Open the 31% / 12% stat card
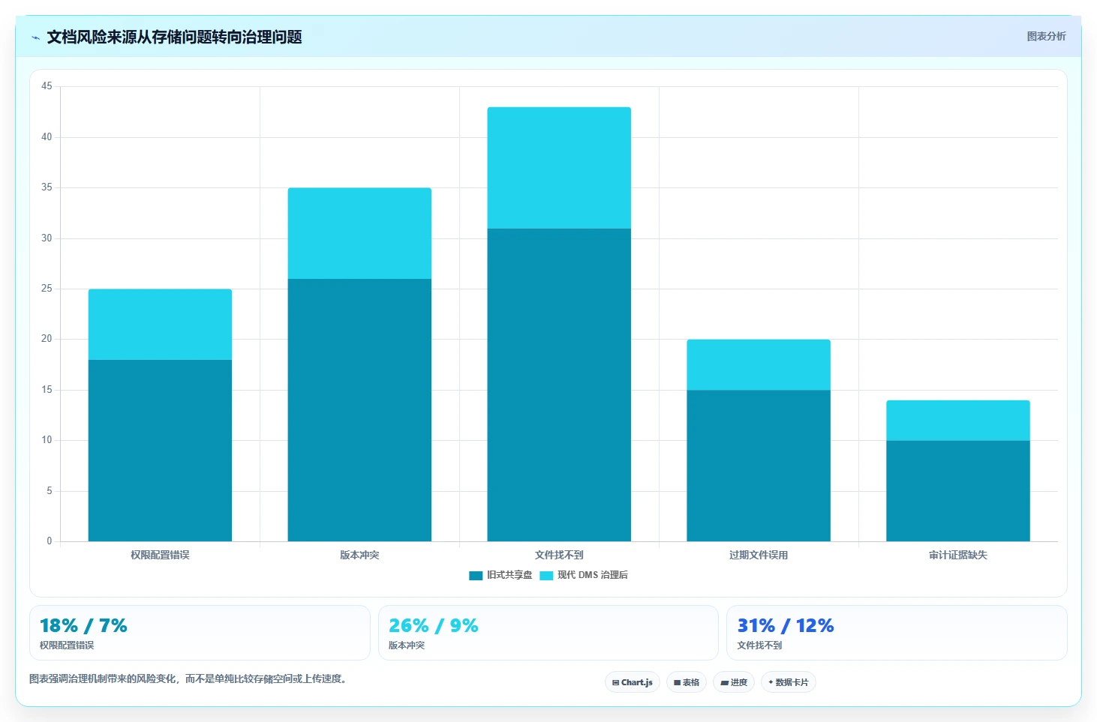Image resolution: width=1097 pixels, height=722 pixels. coord(897,633)
